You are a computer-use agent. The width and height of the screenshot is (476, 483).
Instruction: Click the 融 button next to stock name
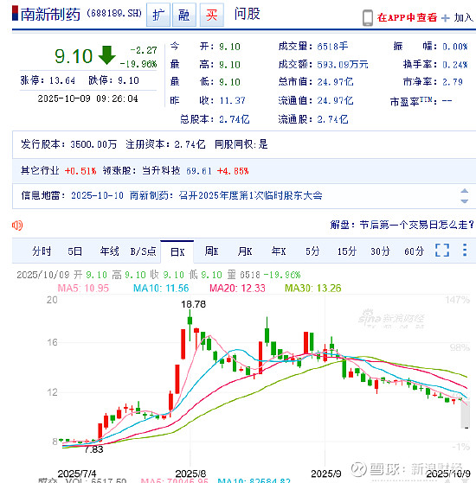tap(183, 15)
